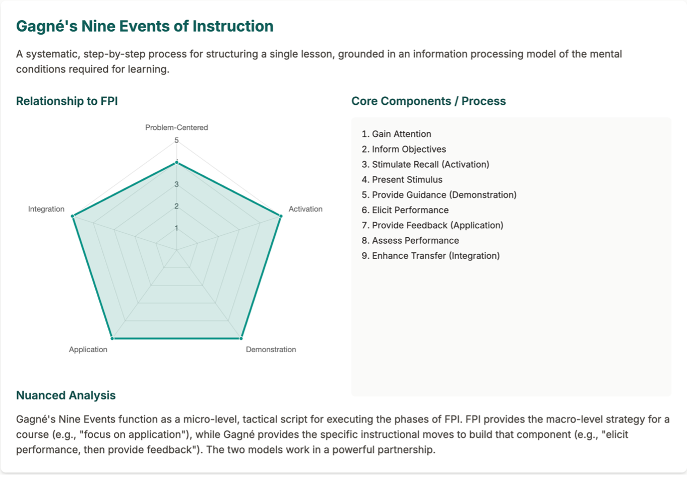Select list item Elicit Performance
Viewport: 688px width, 477px height.
tap(405, 210)
